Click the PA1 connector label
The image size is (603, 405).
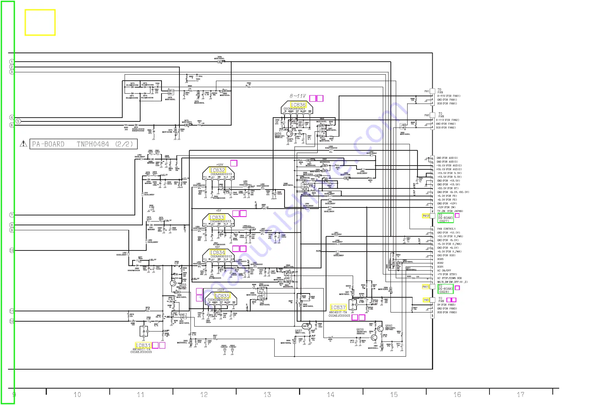(x=427, y=91)
